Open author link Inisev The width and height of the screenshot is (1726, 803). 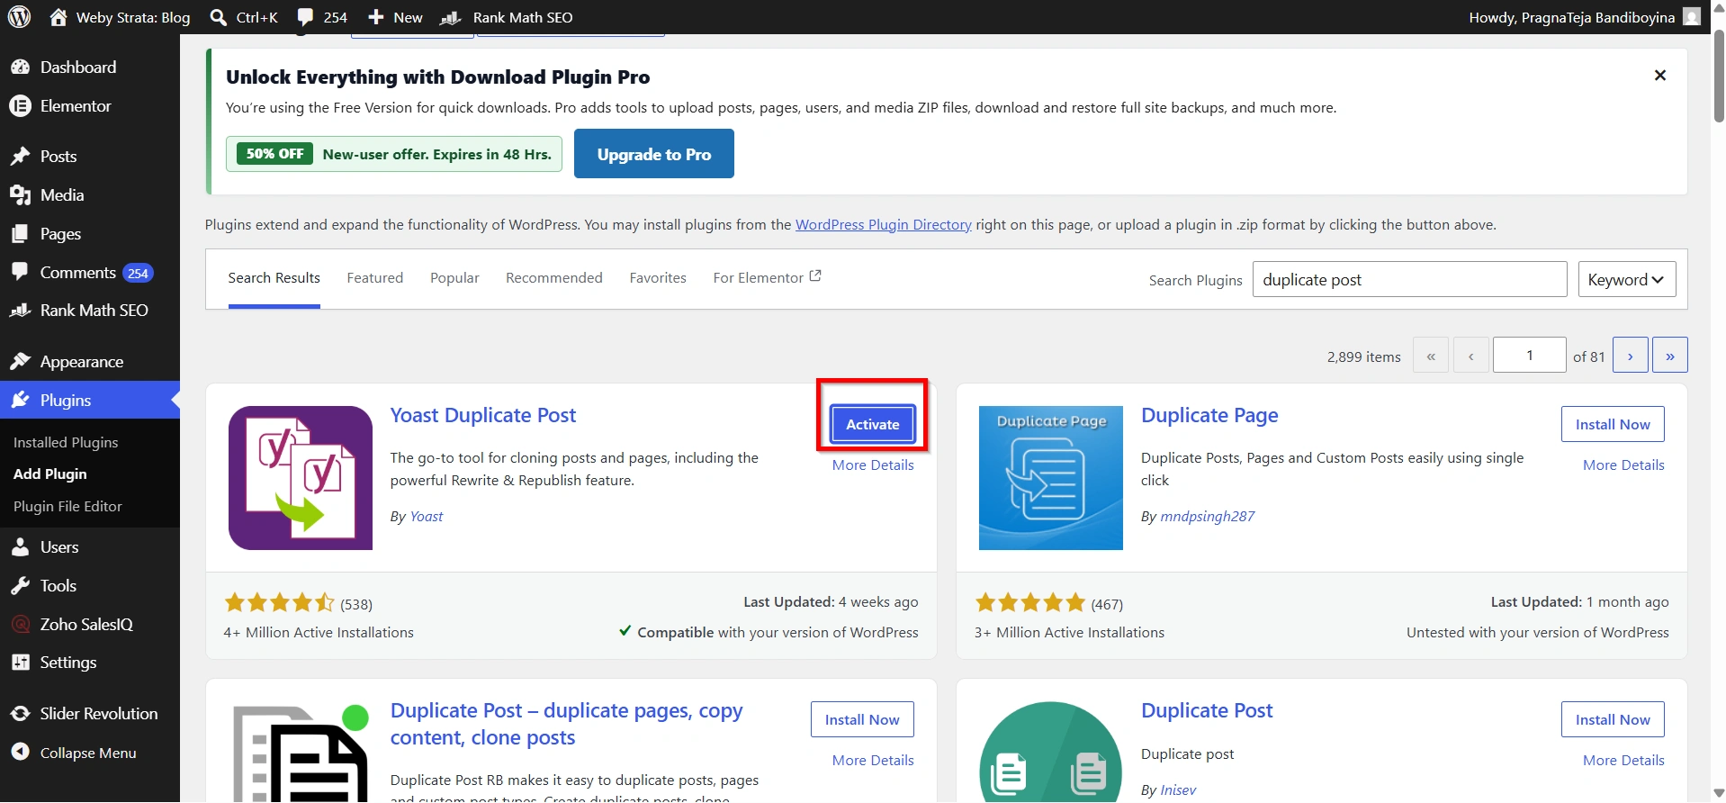pyautogui.click(x=1178, y=790)
